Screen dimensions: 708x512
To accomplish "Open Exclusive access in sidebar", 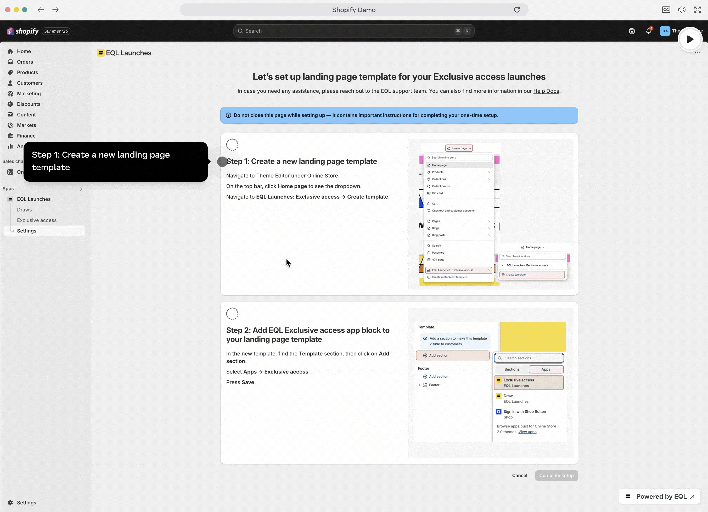I will [37, 221].
